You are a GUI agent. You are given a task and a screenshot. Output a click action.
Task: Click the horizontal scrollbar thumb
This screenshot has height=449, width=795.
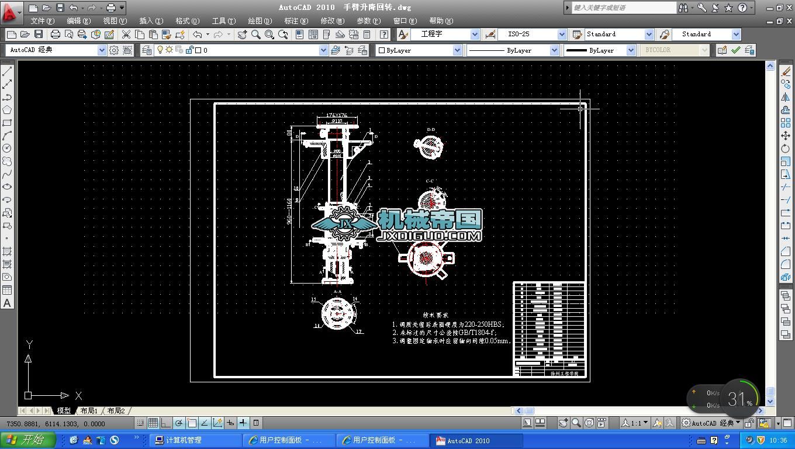pyautogui.click(x=528, y=411)
